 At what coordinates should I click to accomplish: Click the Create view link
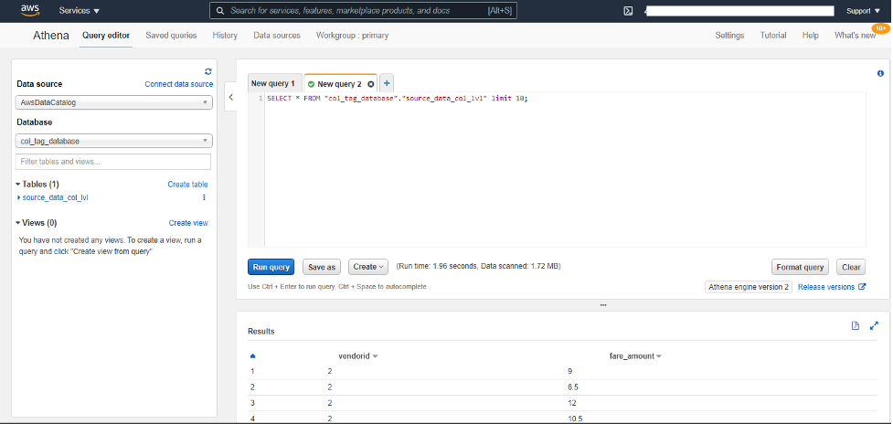188,223
